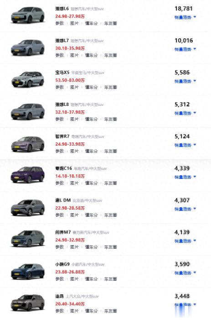Open 销量趋势 arrow for 零跑C16

(x=195, y=177)
